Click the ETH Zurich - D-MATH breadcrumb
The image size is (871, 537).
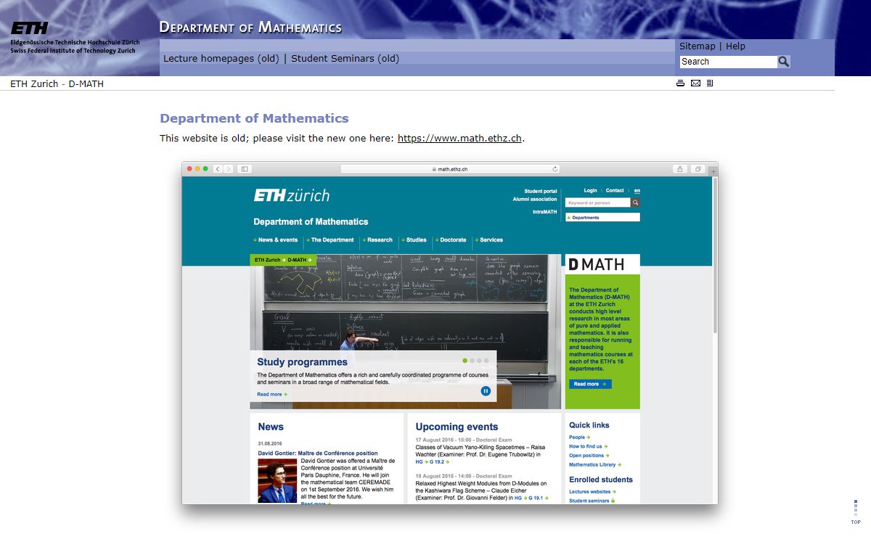click(57, 84)
